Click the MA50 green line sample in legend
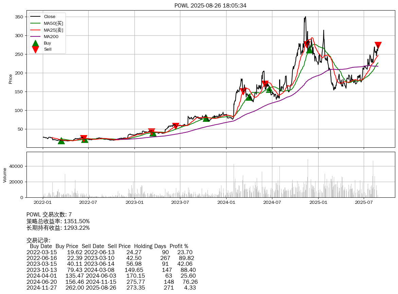 35,23
